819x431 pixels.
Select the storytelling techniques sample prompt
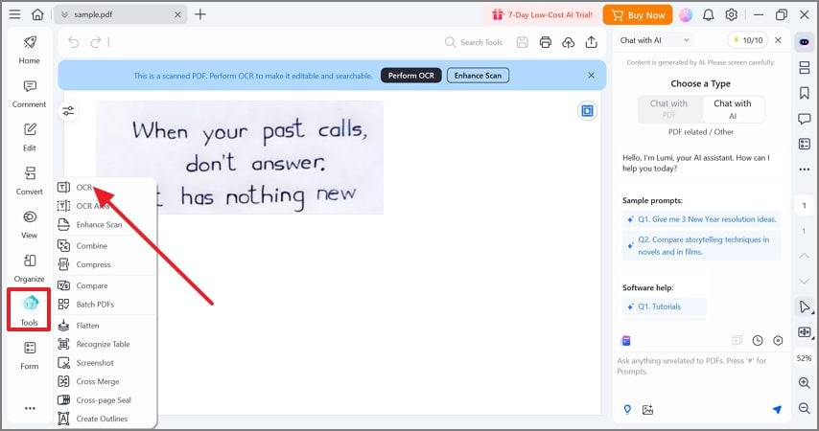701,246
